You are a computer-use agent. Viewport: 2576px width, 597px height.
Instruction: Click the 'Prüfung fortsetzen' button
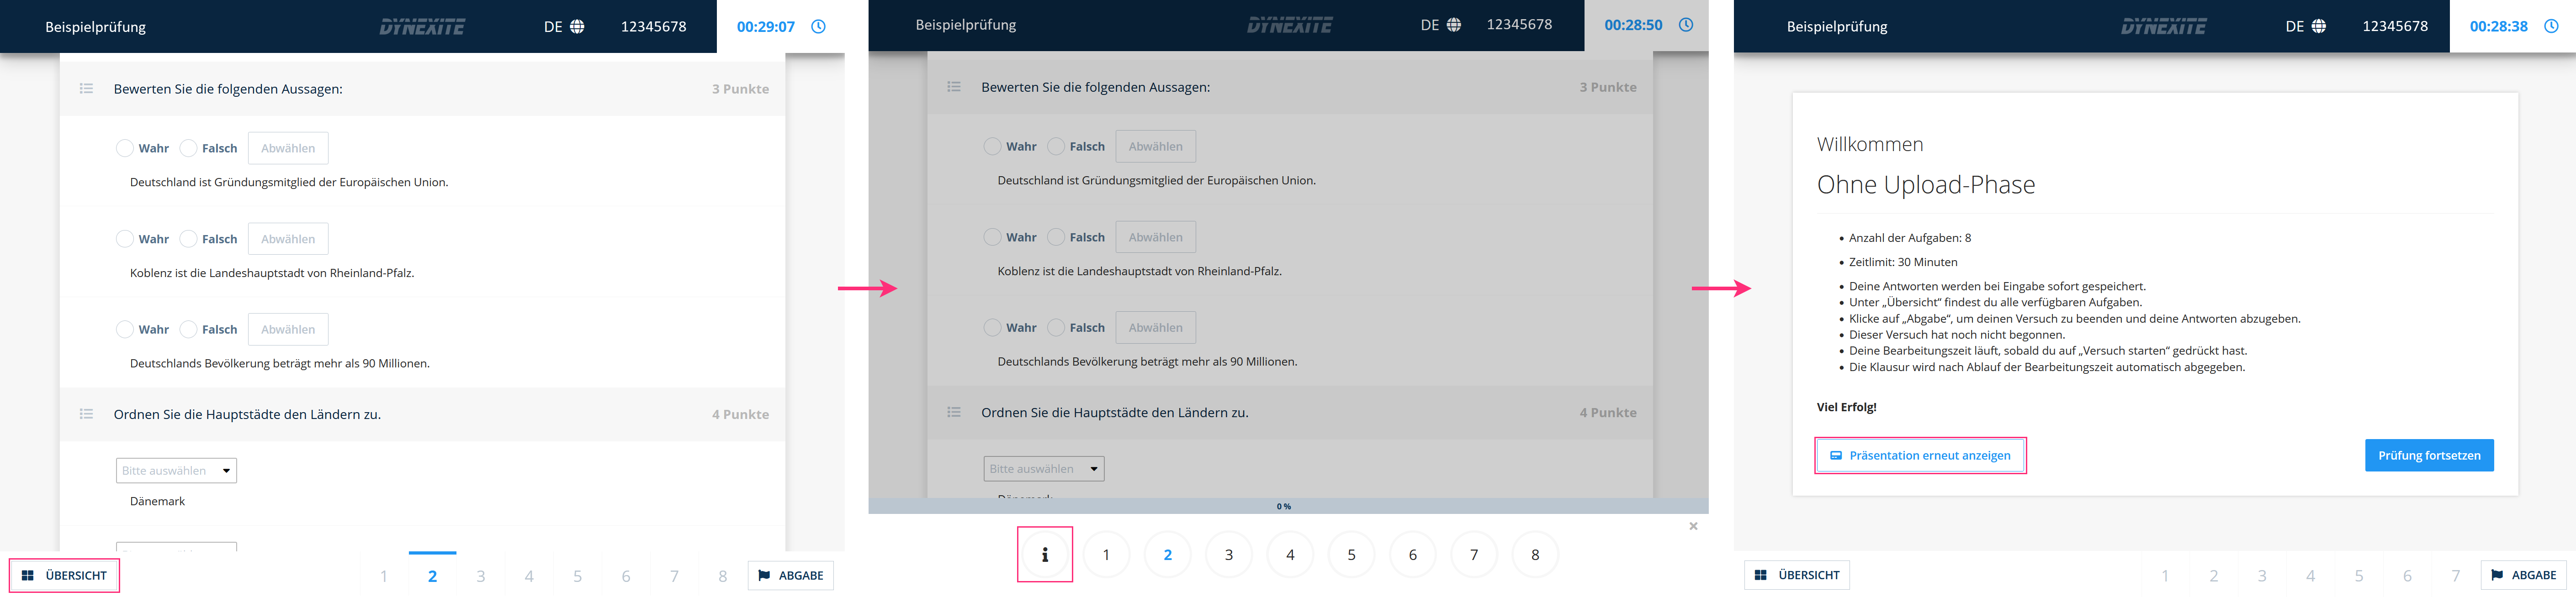[2429, 455]
